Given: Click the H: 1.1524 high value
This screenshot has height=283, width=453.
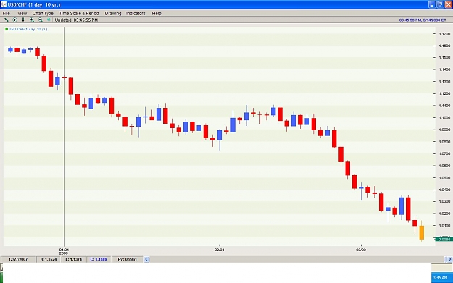Looking at the screenshot, I should tap(49, 259).
